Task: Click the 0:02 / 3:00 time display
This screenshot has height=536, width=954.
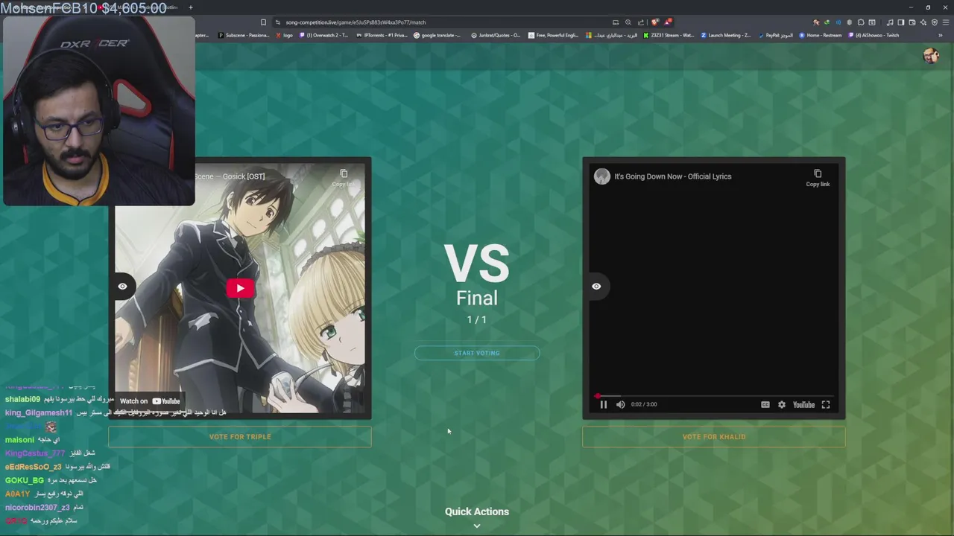Action: coord(644,404)
